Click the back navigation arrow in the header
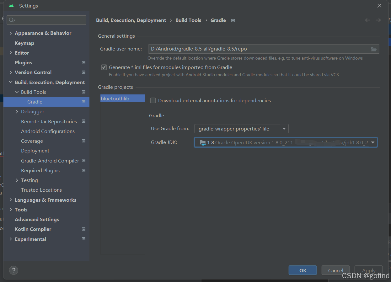 pyautogui.click(x=367, y=20)
